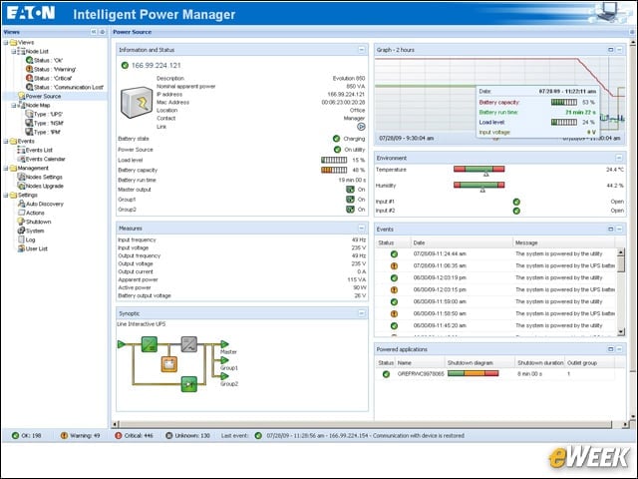The height and width of the screenshot is (479, 638).
Task: Click the synoptic rectifier block icon
Action: tap(150, 344)
